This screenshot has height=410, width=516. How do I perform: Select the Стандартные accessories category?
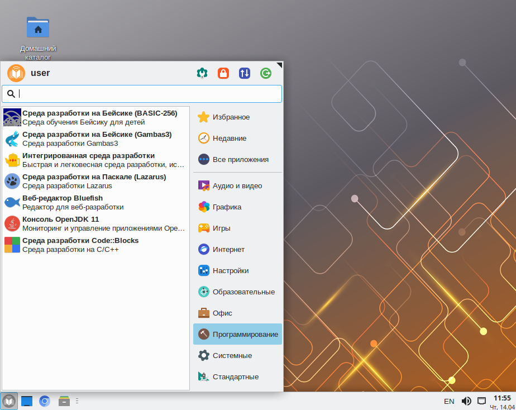pyautogui.click(x=237, y=377)
